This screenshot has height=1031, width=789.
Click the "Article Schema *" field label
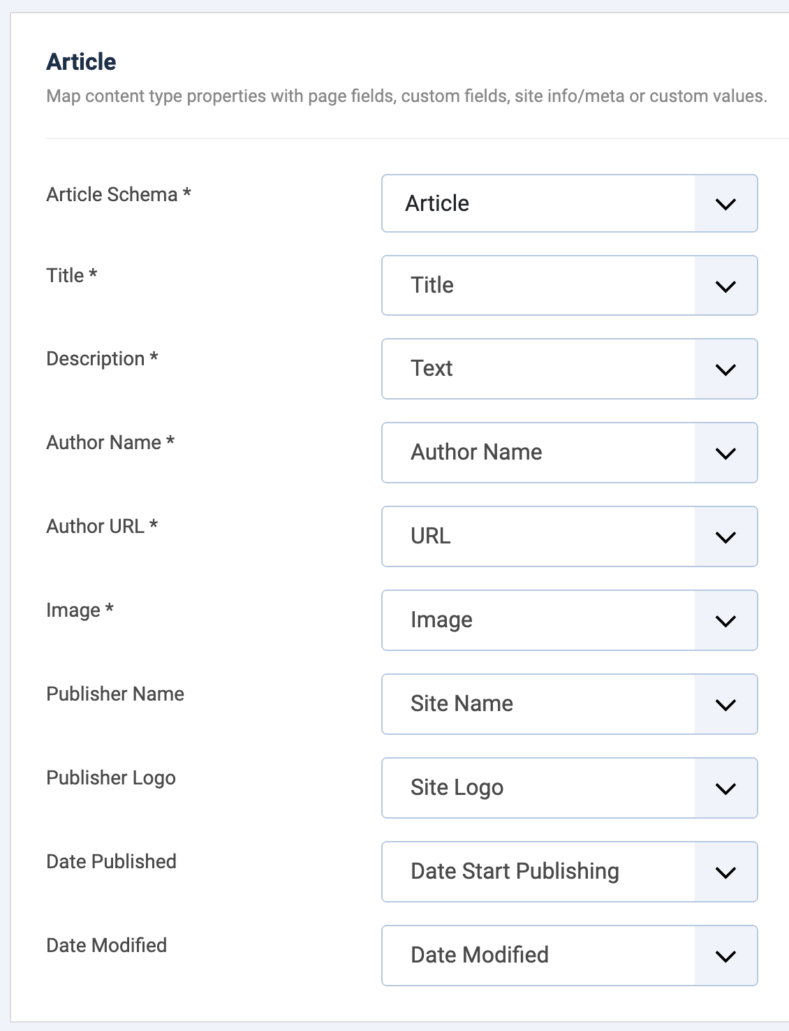click(119, 194)
